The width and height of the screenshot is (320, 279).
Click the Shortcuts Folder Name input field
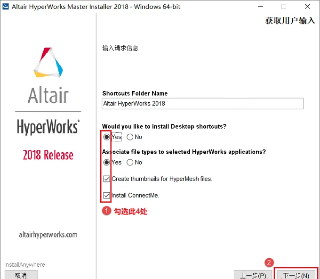pyautogui.click(x=202, y=104)
